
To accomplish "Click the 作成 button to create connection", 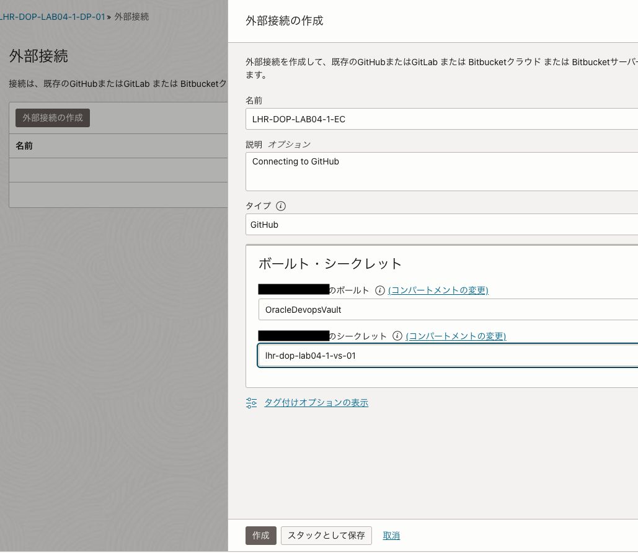I will click(x=260, y=535).
